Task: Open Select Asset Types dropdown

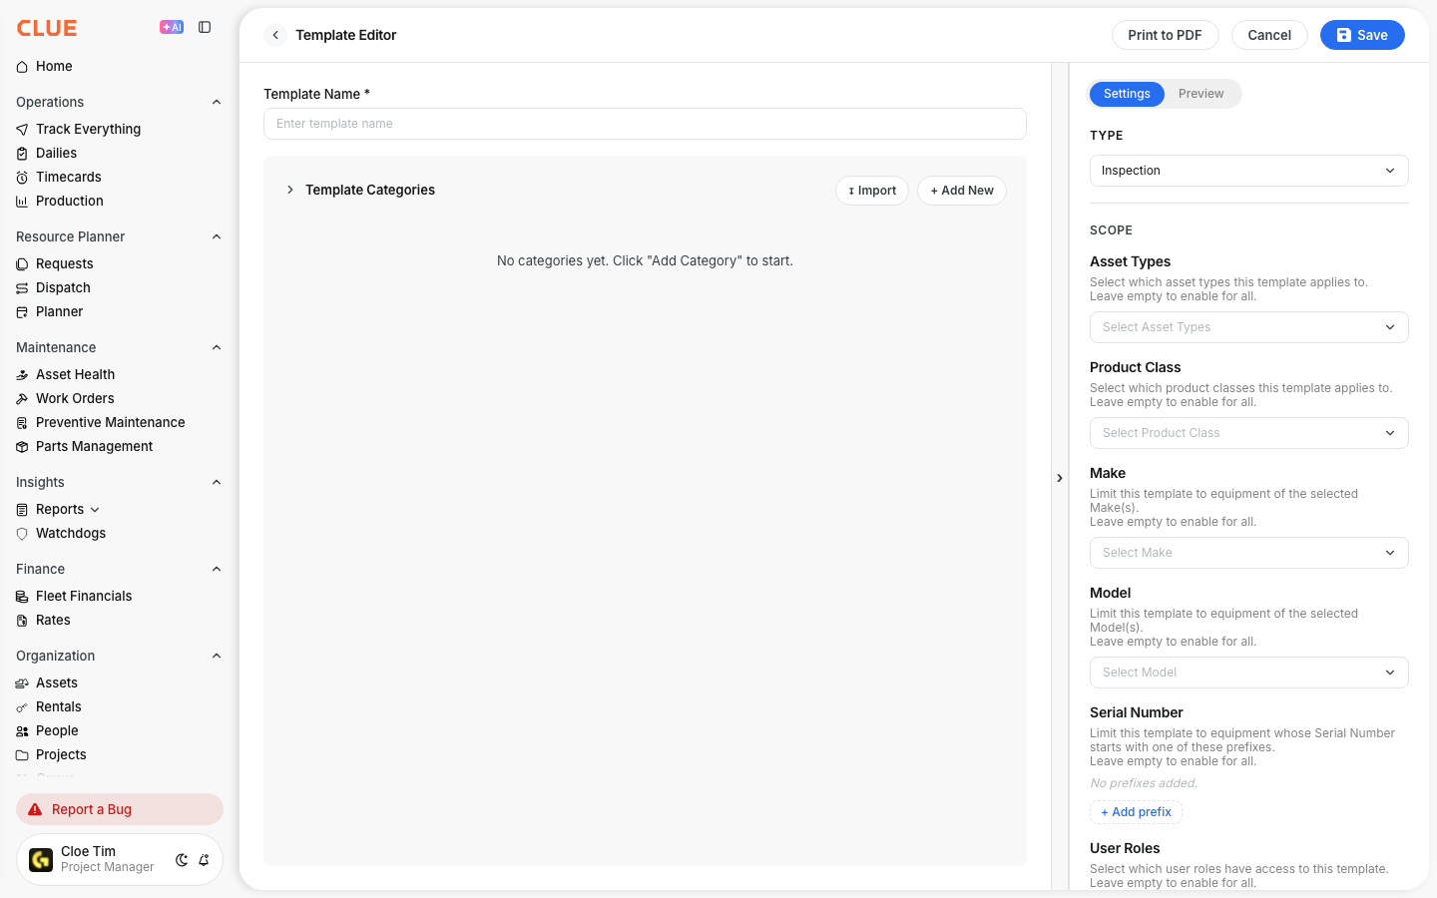Action: click(x=1248, y=327)
